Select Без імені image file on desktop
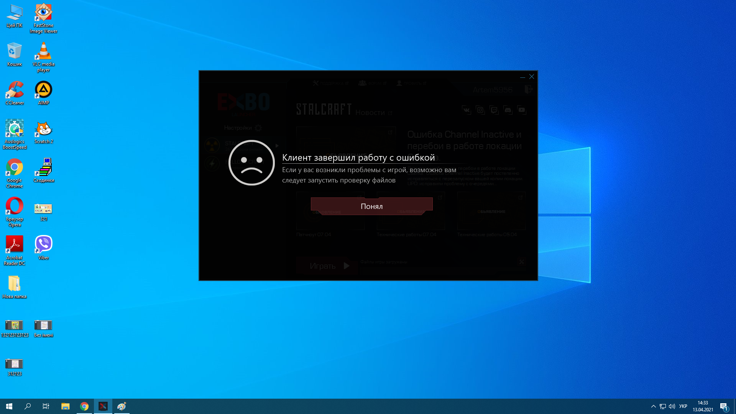This screenshot has width=736, height=414. [x=43, y=329]
